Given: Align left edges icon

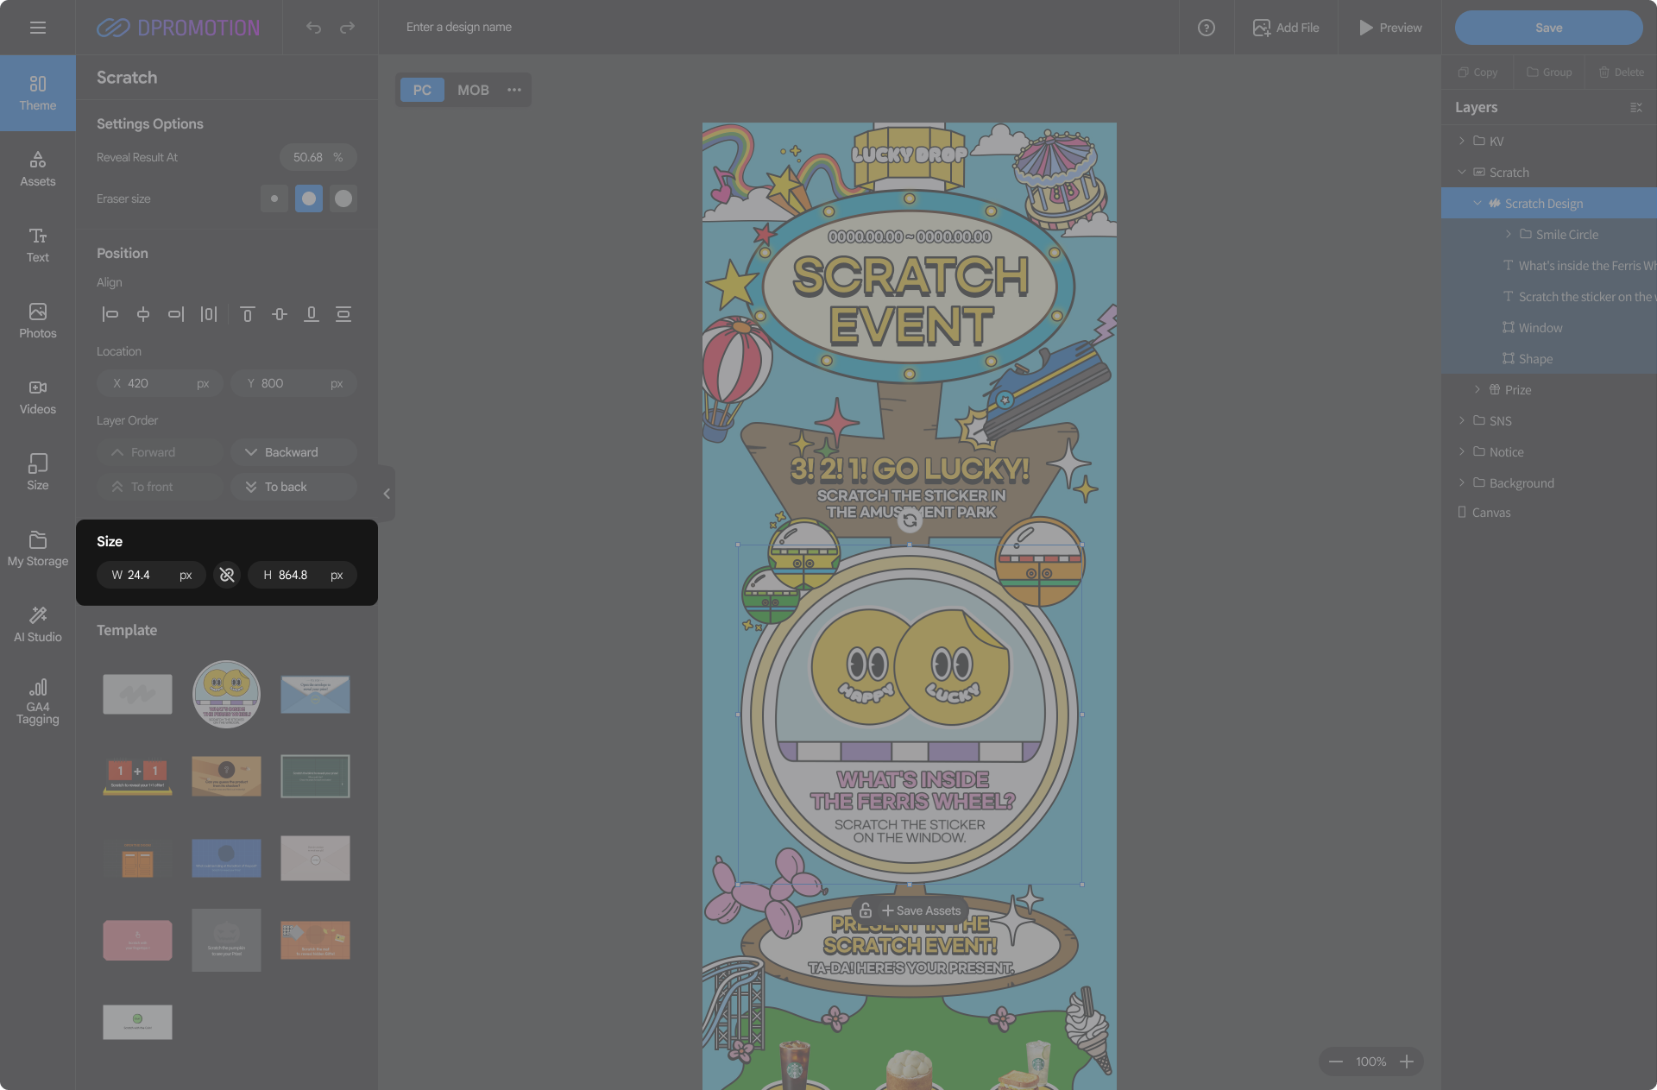Looking at the screenshot, I should 110,314.
